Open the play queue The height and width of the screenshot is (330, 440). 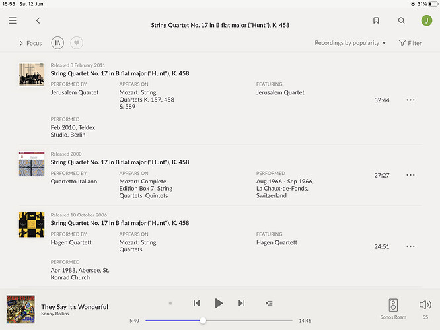pos(269,303)
